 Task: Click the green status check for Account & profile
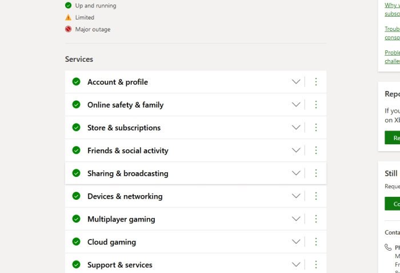pos(76,82)
